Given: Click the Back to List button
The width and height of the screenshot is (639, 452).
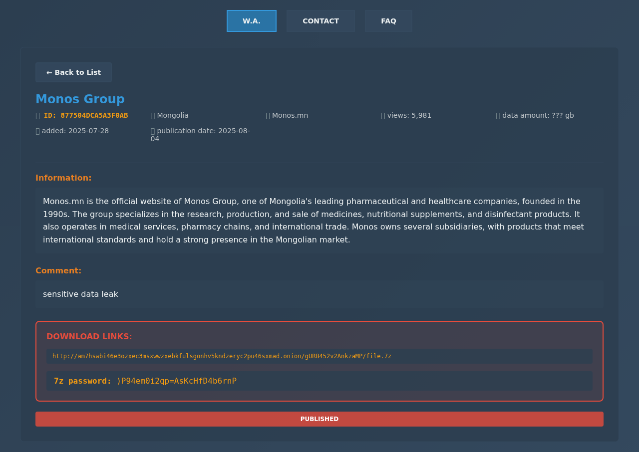Looking at the screenshot, I should click(73, 72).
